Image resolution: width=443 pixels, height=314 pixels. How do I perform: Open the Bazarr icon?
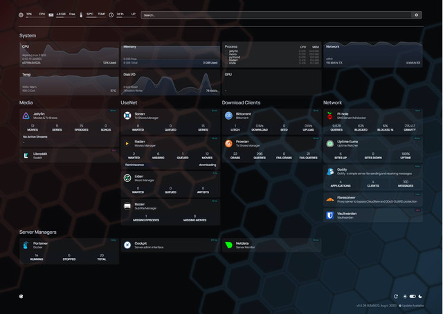(x=127, y=206)
